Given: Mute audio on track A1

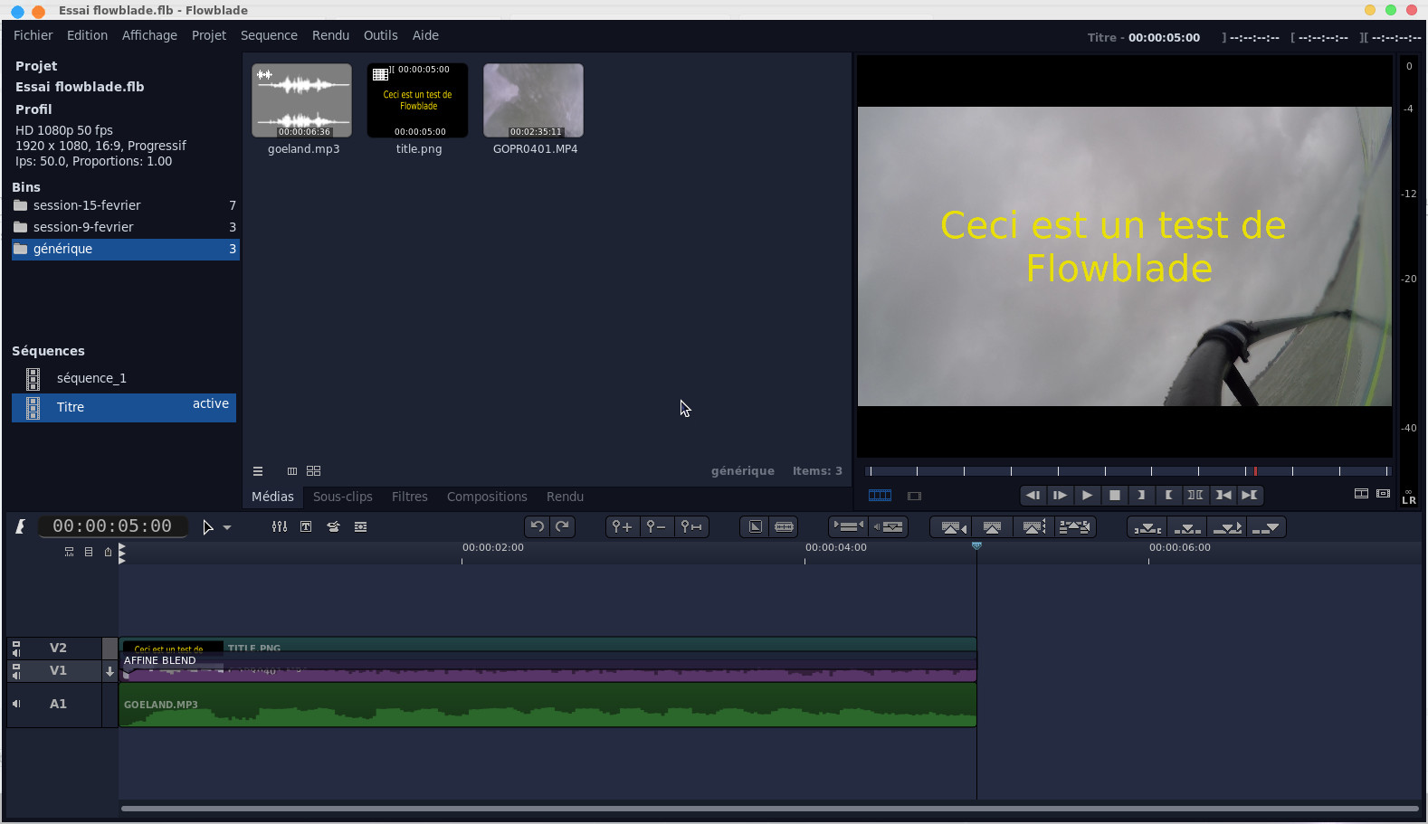Looking at the screenshot, I should (16, 704).
